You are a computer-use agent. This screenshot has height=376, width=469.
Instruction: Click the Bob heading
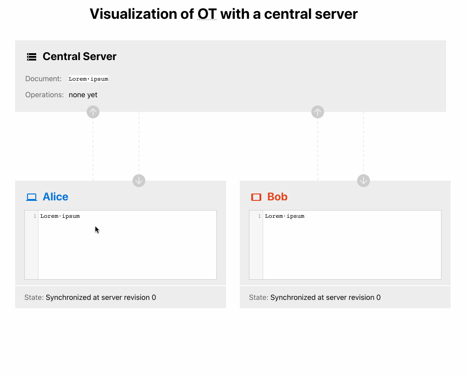[277, 197]
